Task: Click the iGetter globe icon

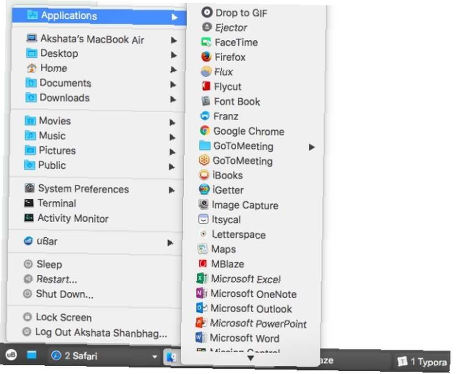Action: tap(204, 189)
